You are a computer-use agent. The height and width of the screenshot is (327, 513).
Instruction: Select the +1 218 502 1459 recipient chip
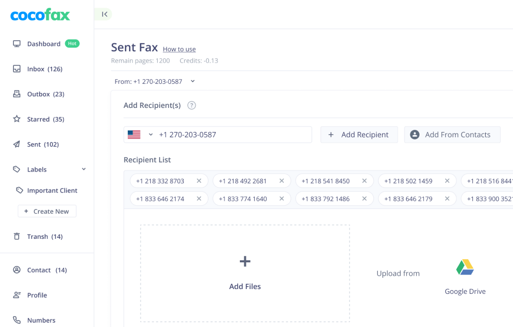tap(417, 181)
